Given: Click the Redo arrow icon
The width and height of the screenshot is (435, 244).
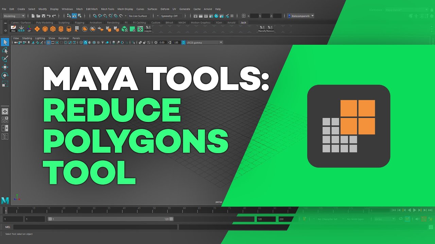Looking at the screenshot, I should (x=54, y=16).
